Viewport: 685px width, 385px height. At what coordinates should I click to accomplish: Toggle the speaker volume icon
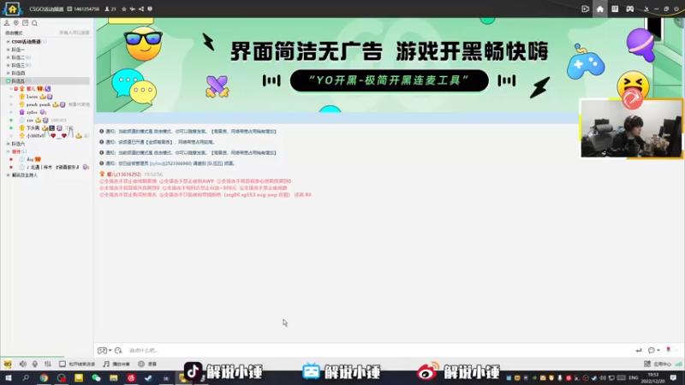pyautogui.click(x=23, y=364)
